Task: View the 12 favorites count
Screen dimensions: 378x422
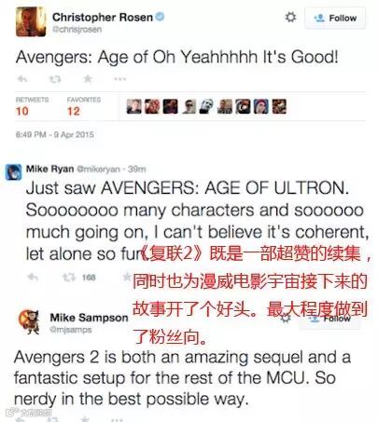Action: pyautogui.click(x=74, y=111)
